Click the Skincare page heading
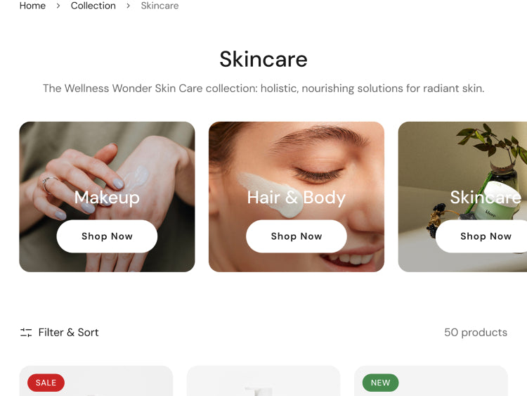The image size is (527, 396). pos(263,59)
